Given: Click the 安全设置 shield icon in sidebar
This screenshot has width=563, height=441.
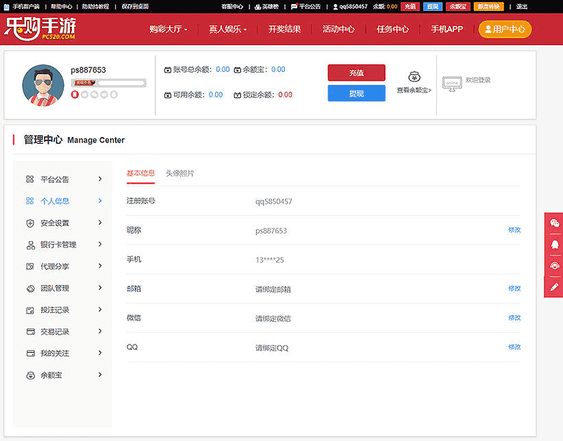Looking at the screenshot, I should pyautogui.click(x=30, y=223).
